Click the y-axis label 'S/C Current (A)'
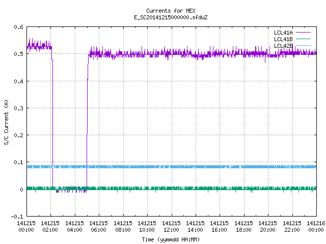 [x=6, y=122]
